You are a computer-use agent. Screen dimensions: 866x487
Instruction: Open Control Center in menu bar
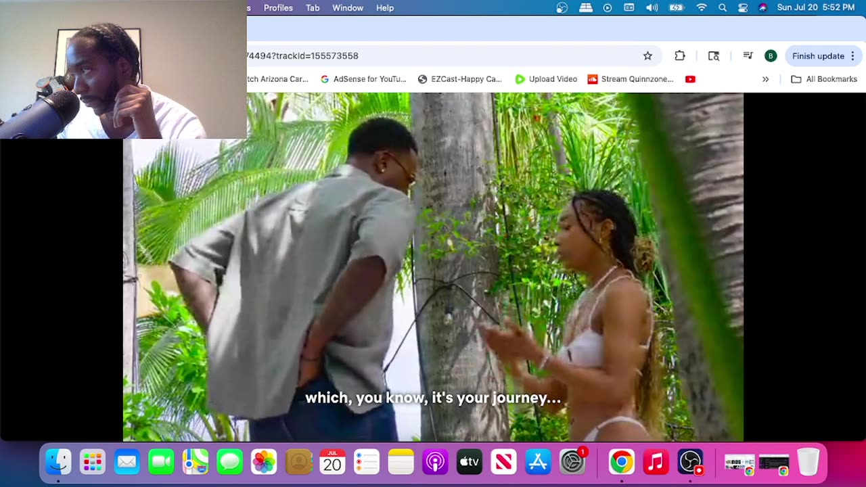743,8
